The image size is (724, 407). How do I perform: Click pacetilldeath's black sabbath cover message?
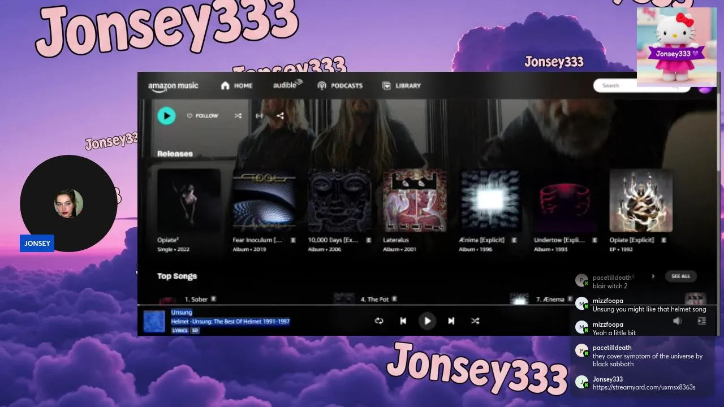click(648, 360)
